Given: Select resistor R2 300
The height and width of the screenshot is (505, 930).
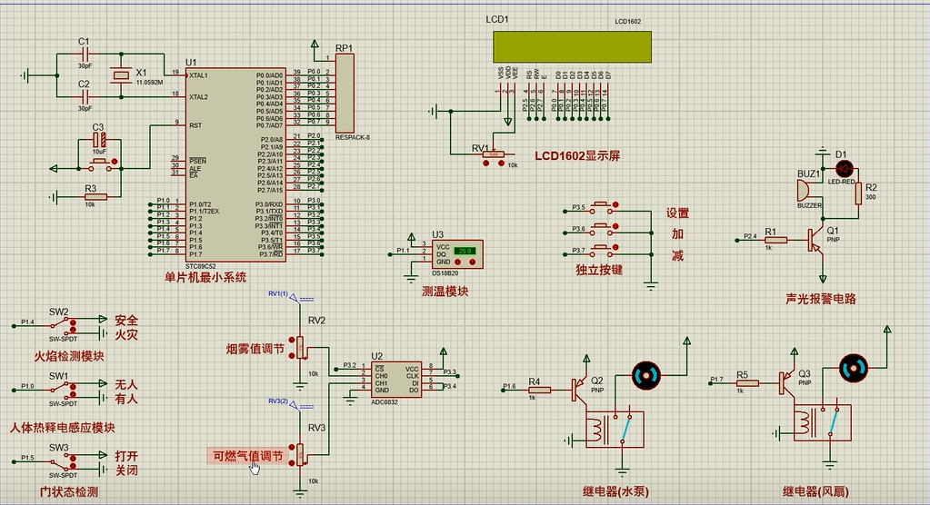Looking at the screenshot, I should (x=858, y=193).
